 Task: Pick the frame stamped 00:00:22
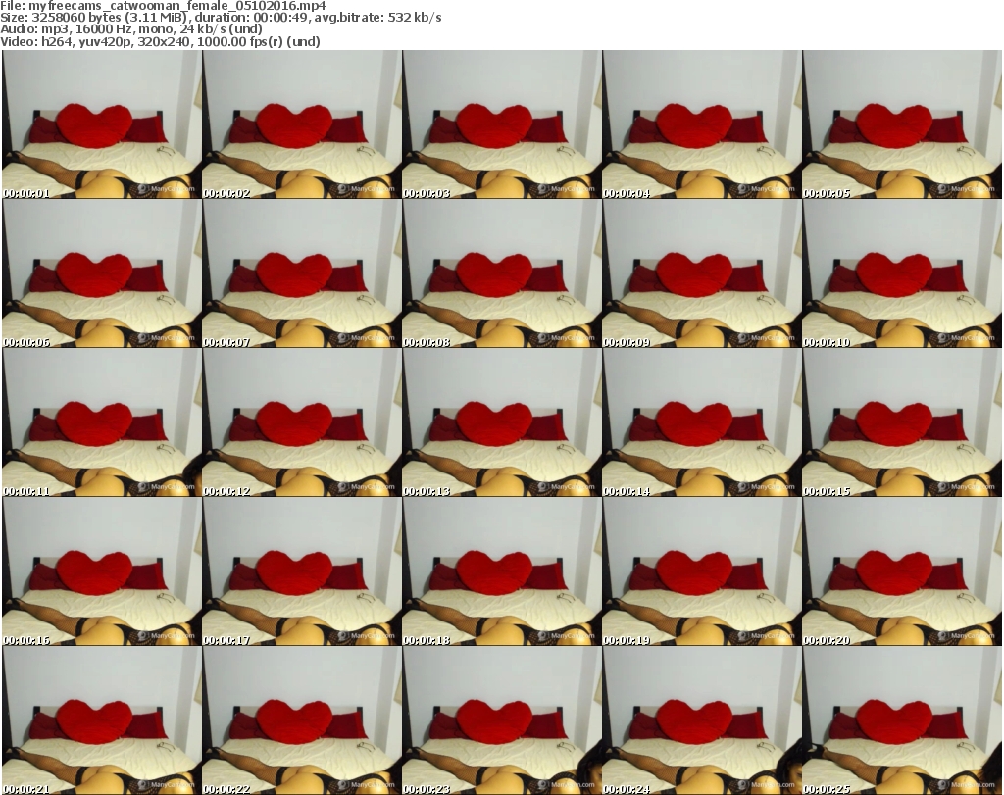pos(302,720)
